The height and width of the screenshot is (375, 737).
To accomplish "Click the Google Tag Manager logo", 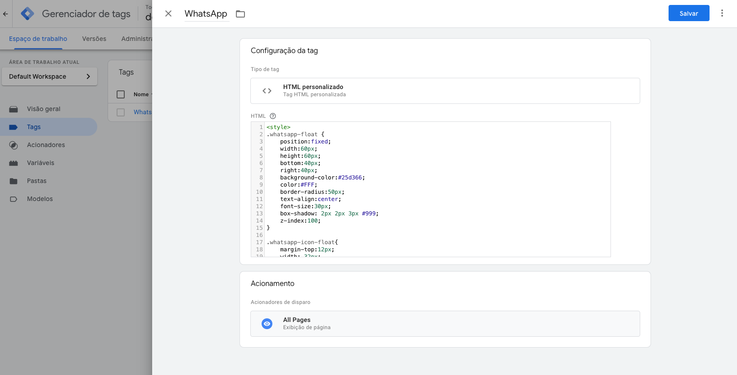I will [27, 14].
